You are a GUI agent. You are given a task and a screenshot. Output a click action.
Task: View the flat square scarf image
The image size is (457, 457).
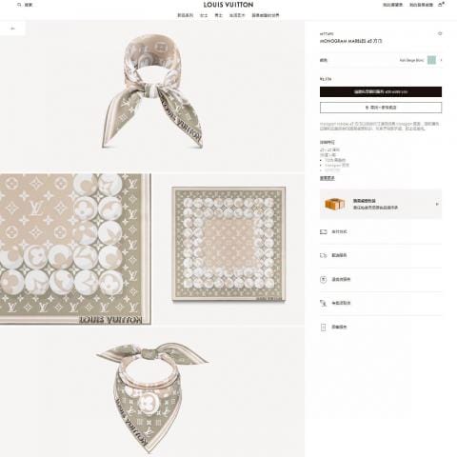click(x=228, y=244)
